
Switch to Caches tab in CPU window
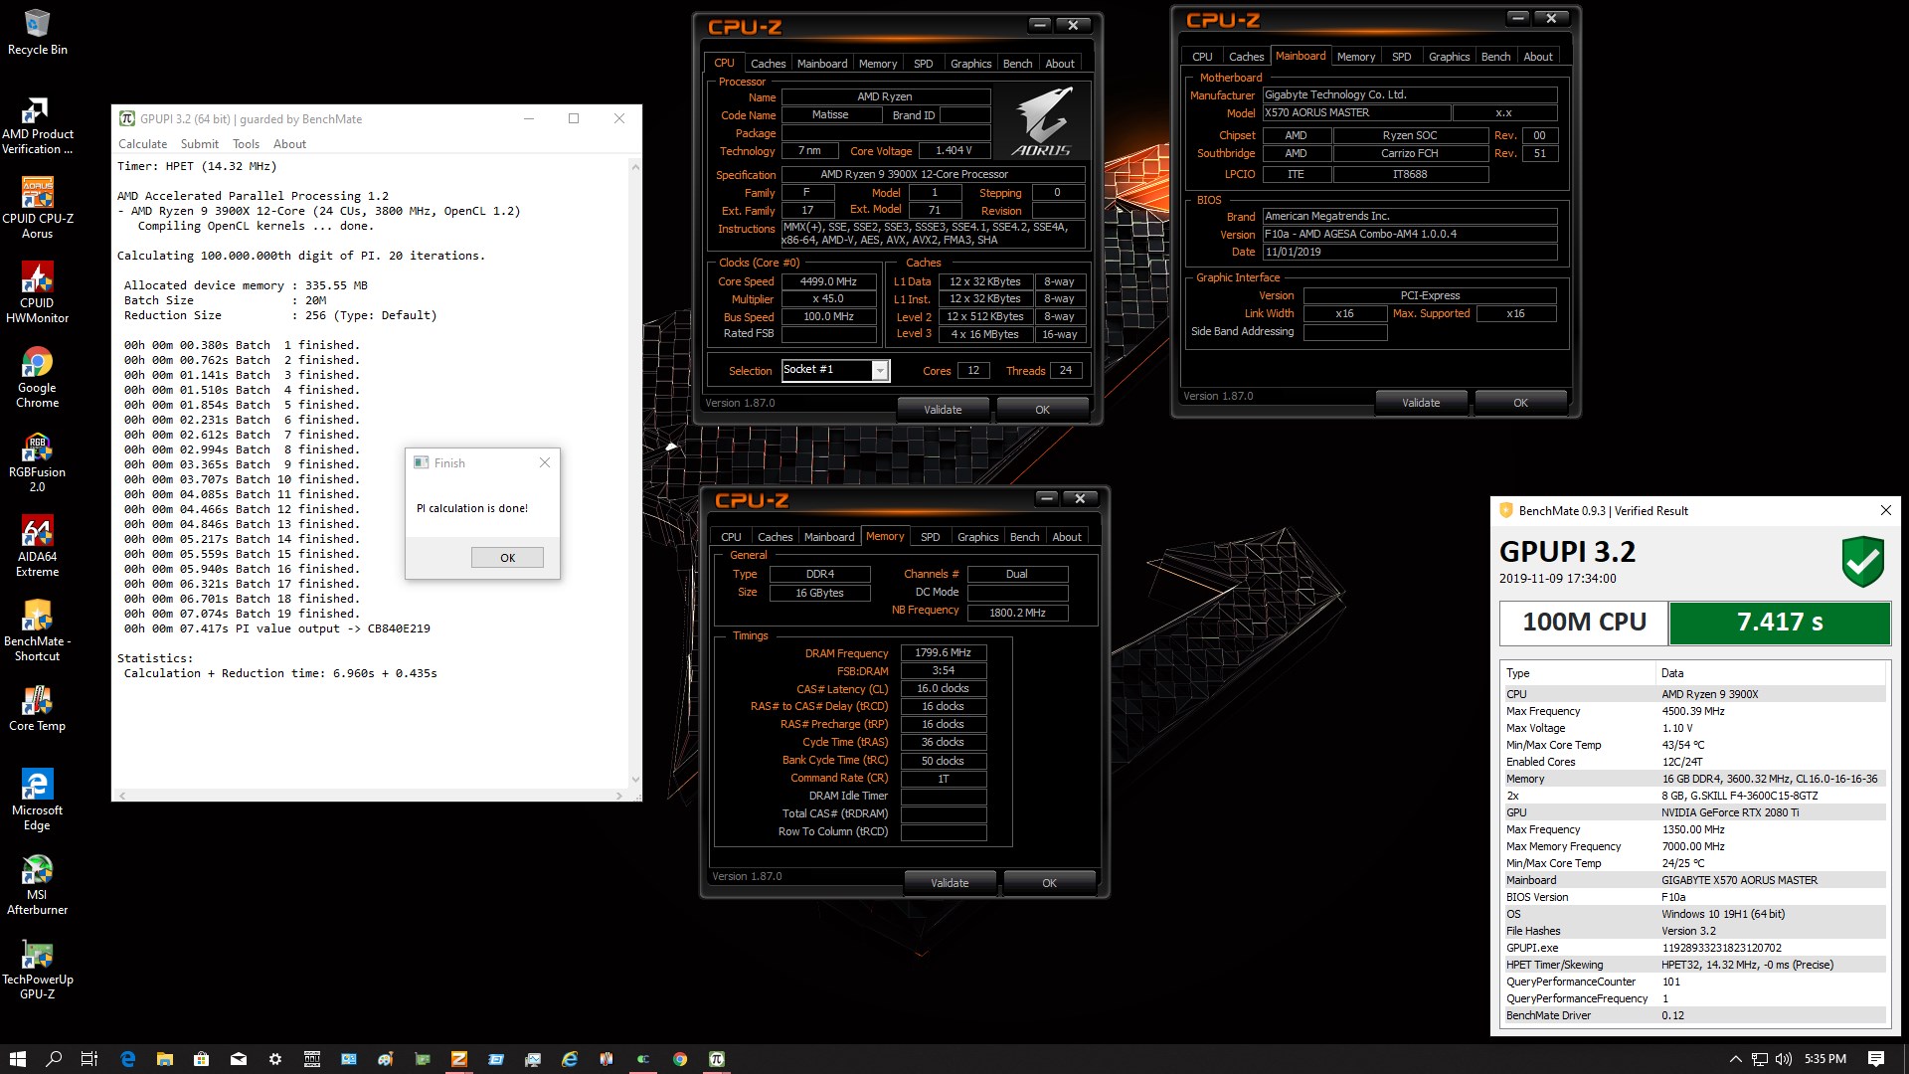[x=768, y=64]
